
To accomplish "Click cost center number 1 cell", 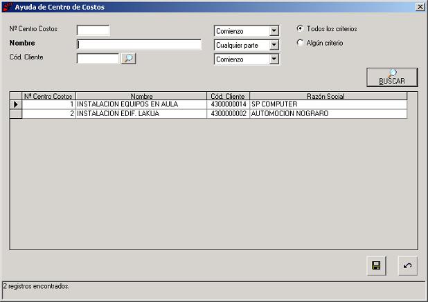I will [48, 104].
